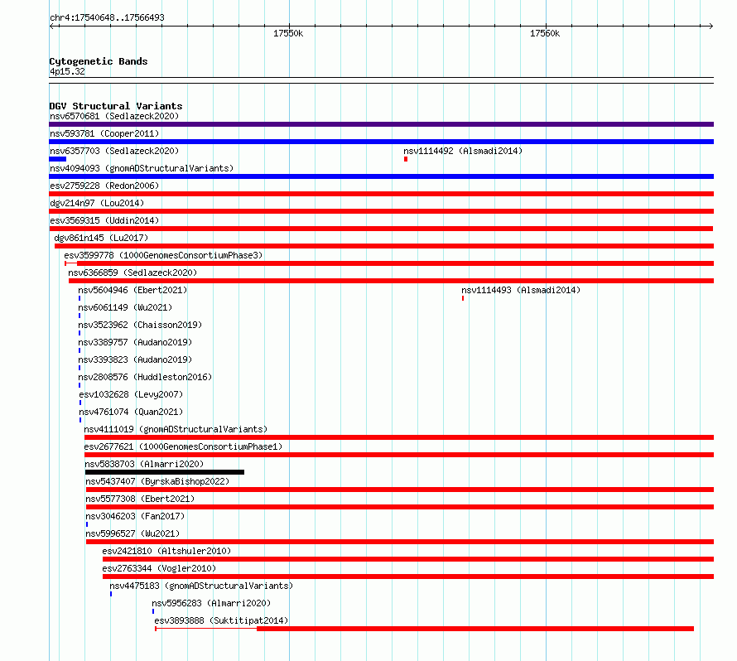Viewport: 737px width, 661px height.
Task: Open esv2421810 (Altshuler2010) variant label
Action: [166, 551]
